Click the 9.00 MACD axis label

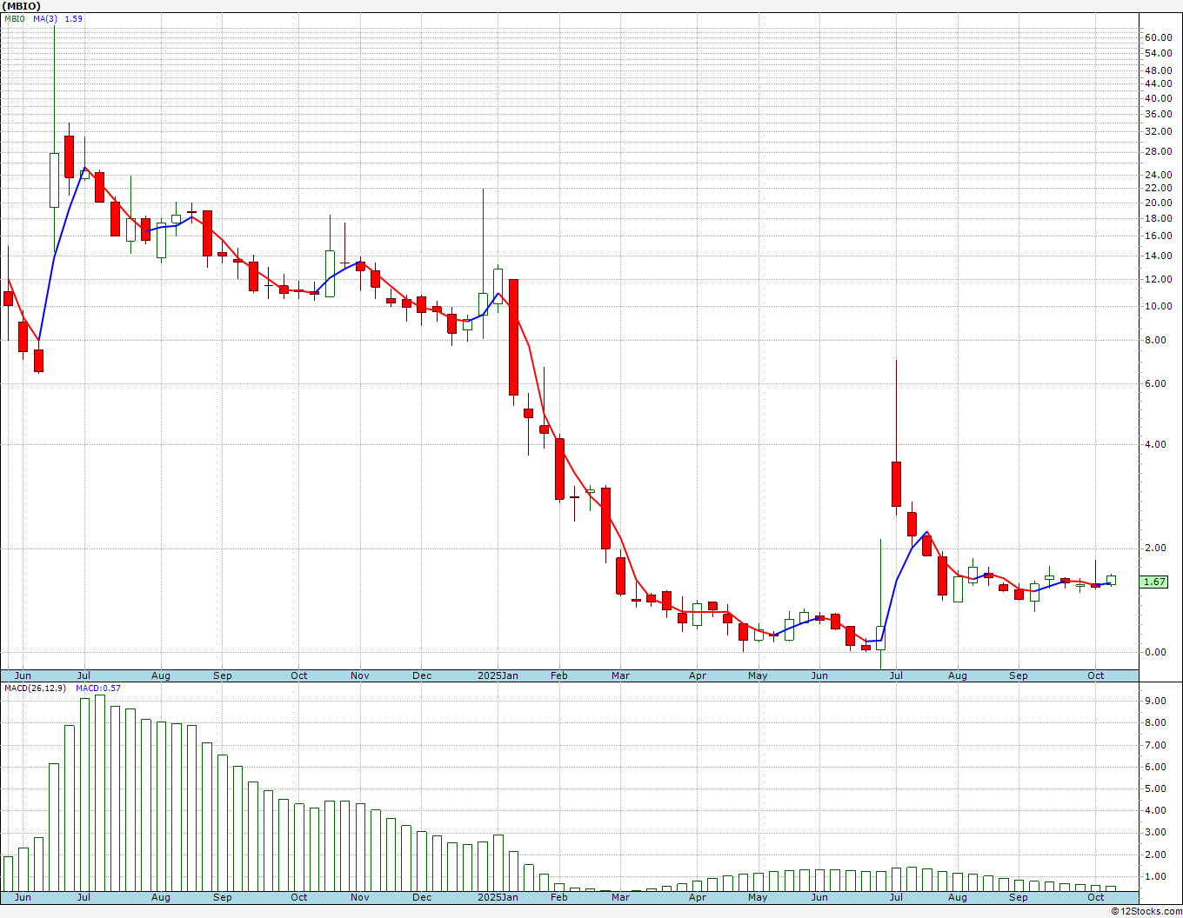(x=1155, y=701)
